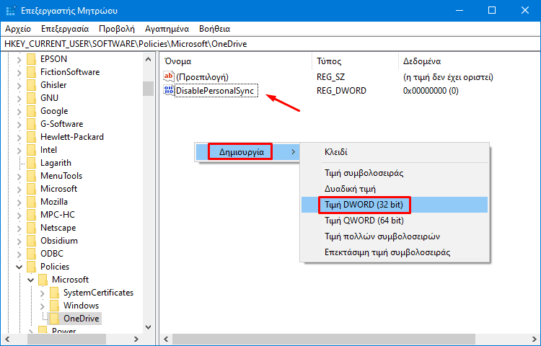
Task: Click tree pane horizontal scroll right arrow
Action: [136, 339]
